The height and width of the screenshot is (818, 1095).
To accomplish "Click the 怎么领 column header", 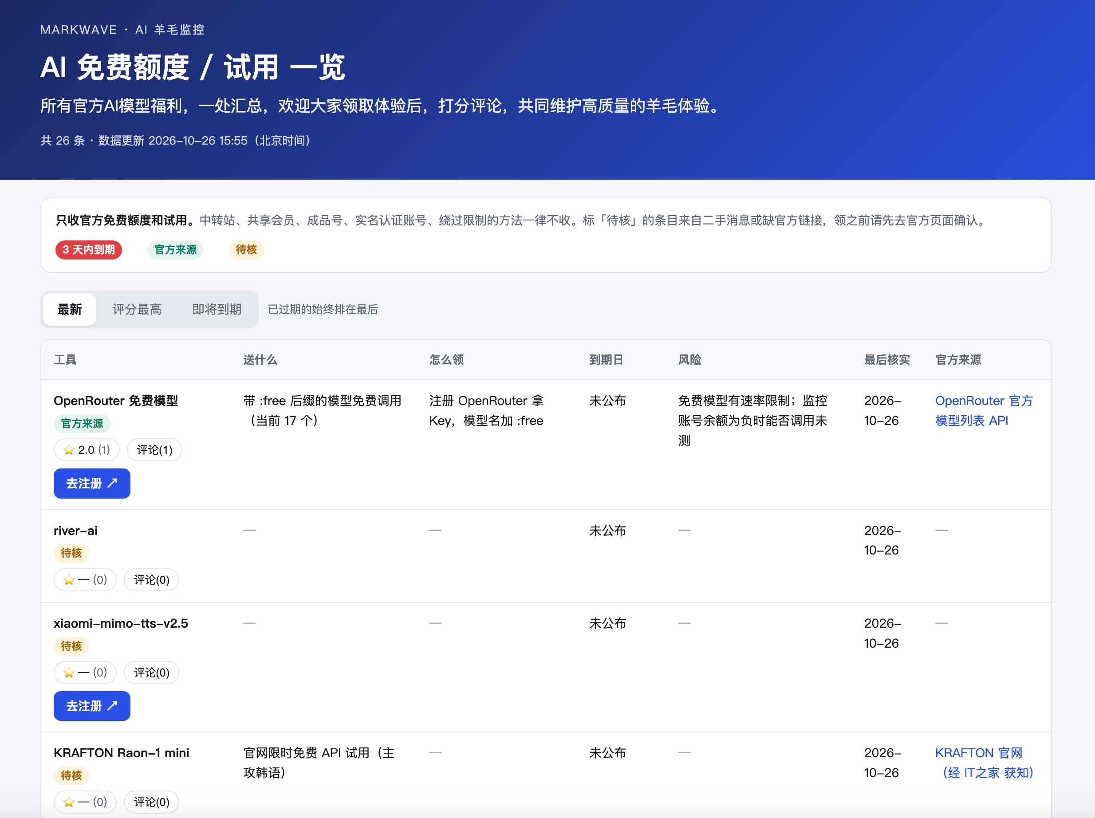I will pyautogui.click(x=446, y=360).
